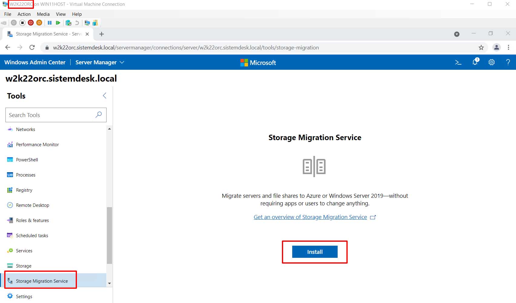Open the Help menu
The height and width of the screenshot is (303, 516).
coord(77,14)
